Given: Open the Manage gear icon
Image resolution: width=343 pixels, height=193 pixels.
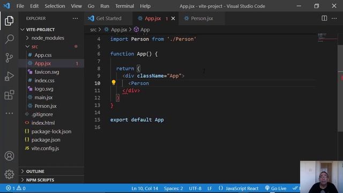Looking at the screenshot, I should coord(9,174).
